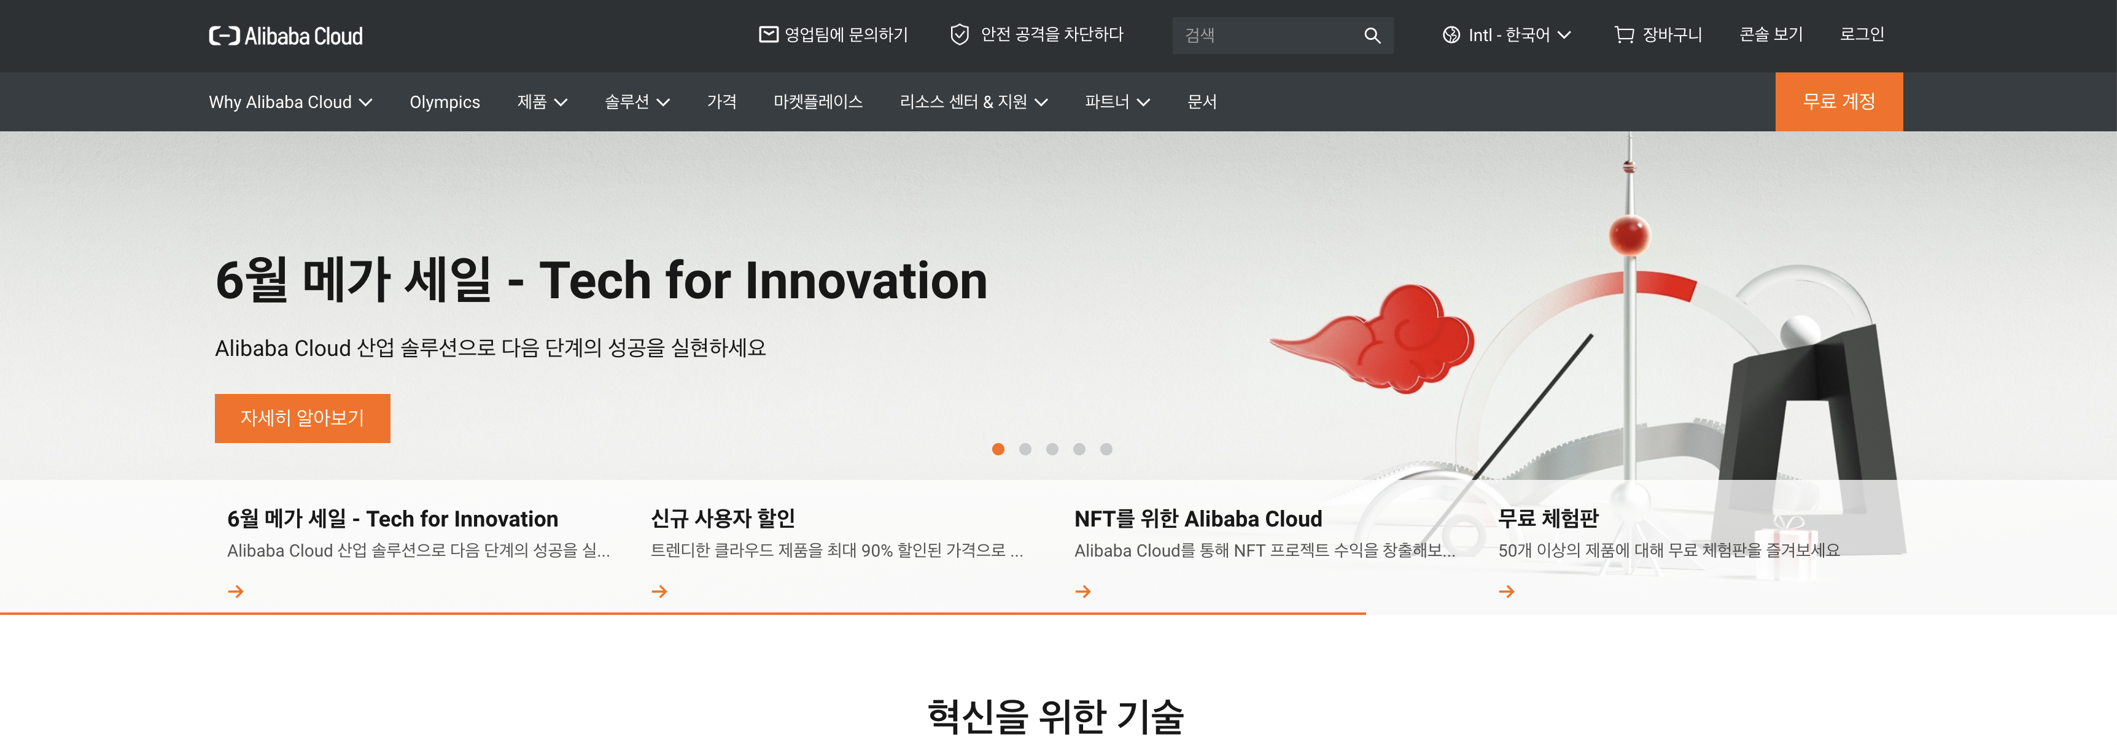The image size is (2117, 745).
Task: Click the shopping cart icon
Action: (1623, 34)
